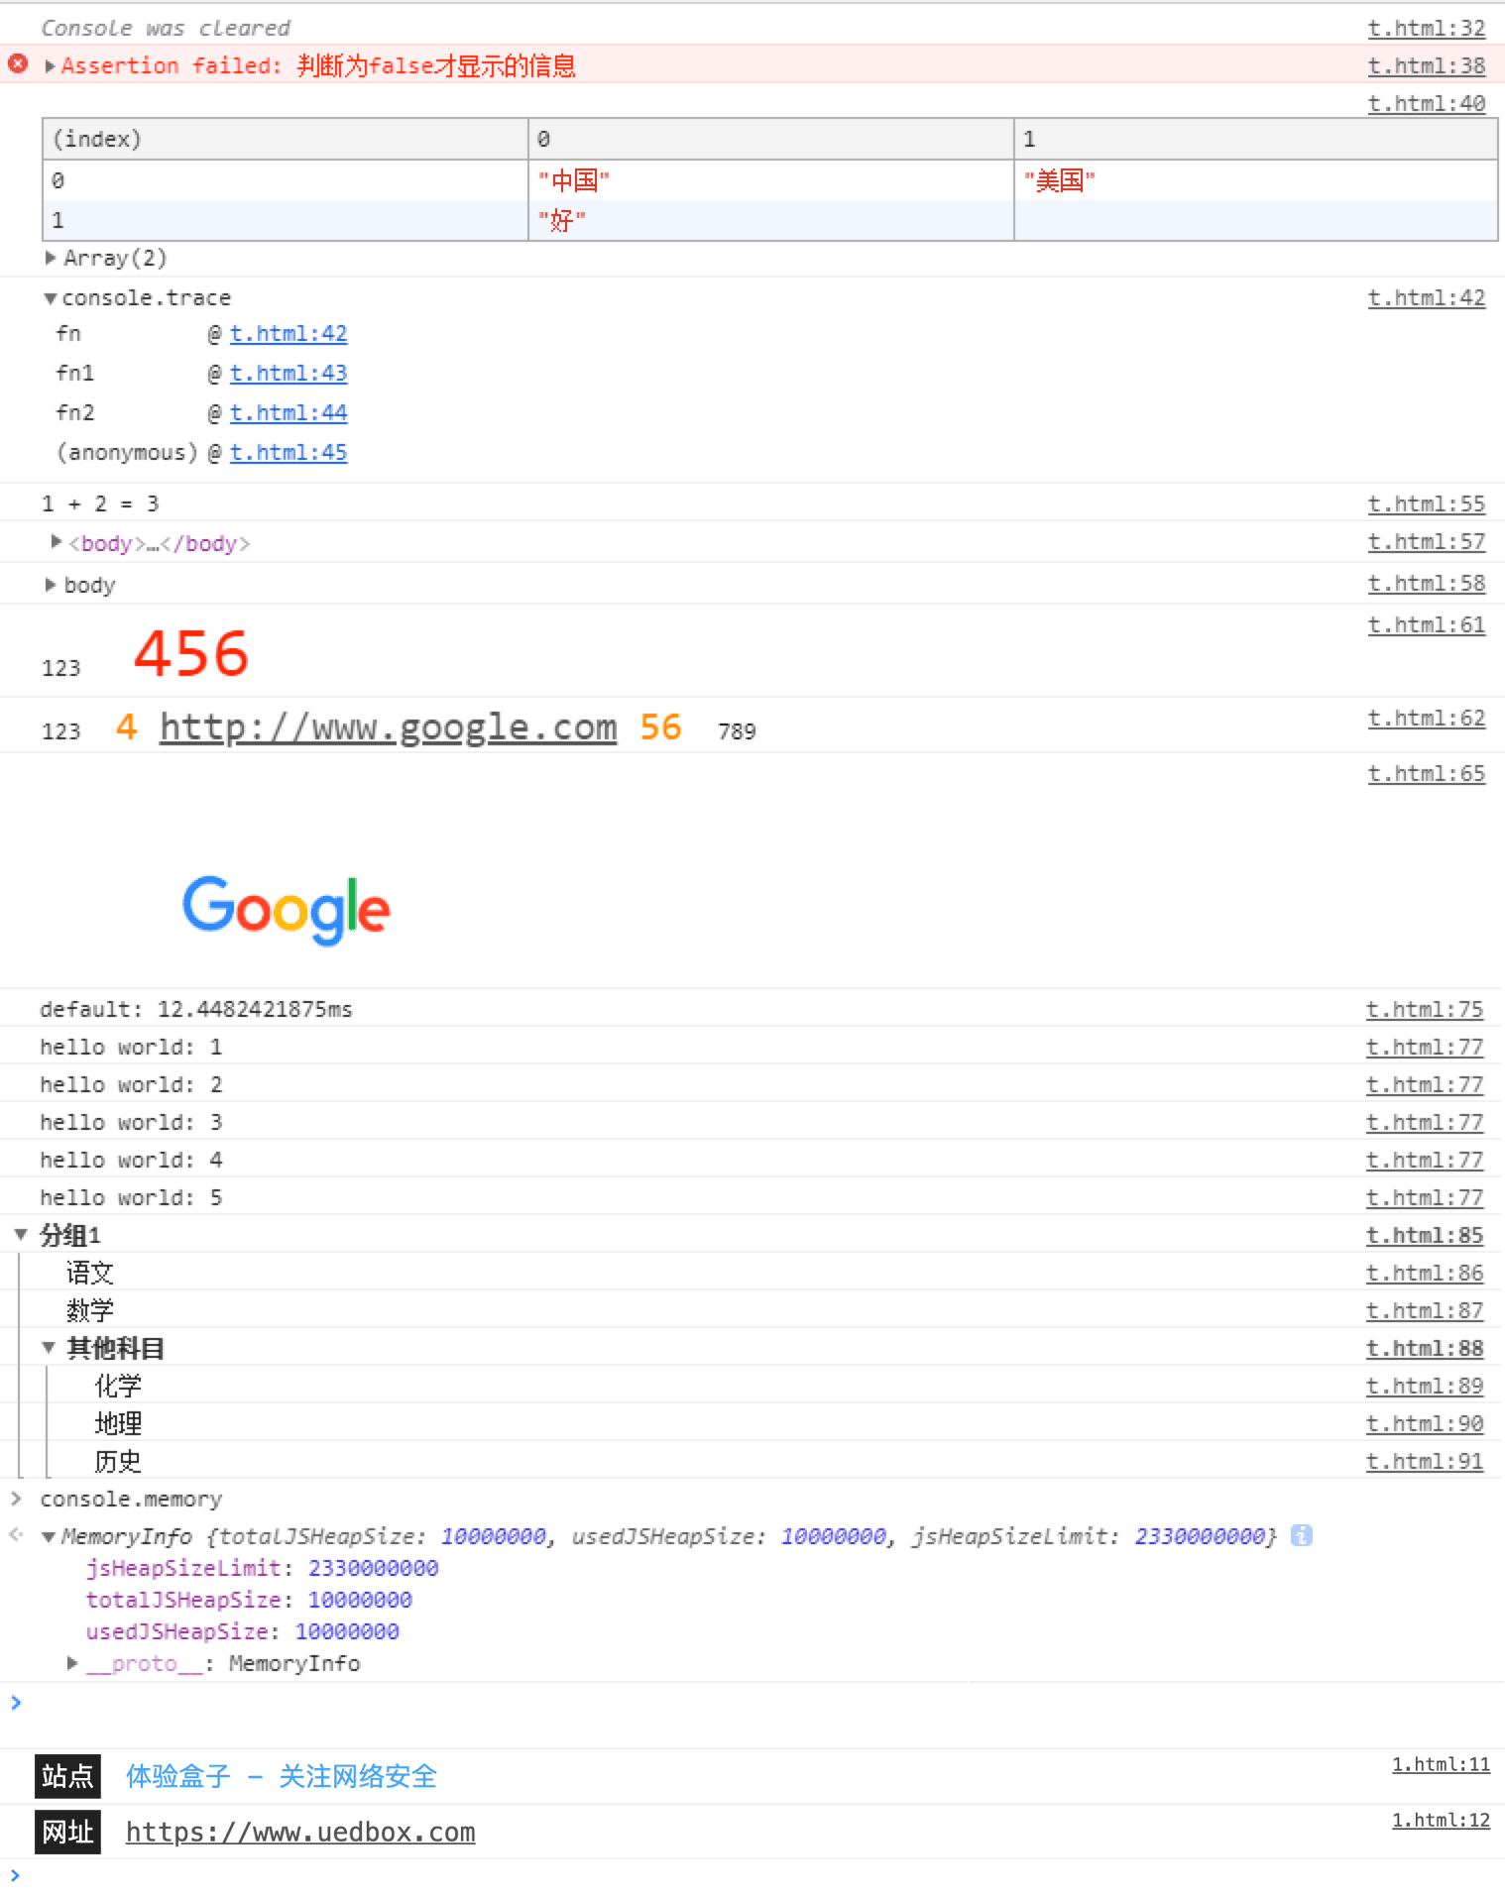Open the https://www.uedbox.com link
The image size is (1505, 1897).
pyautogui.click(x=300, y=1832)
